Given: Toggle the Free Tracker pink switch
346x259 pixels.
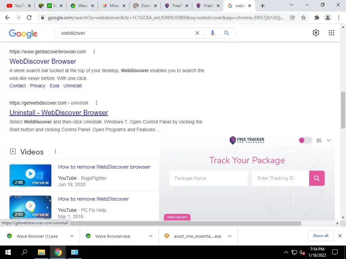Looking at the screenshot, I should (x=305, y=140).
